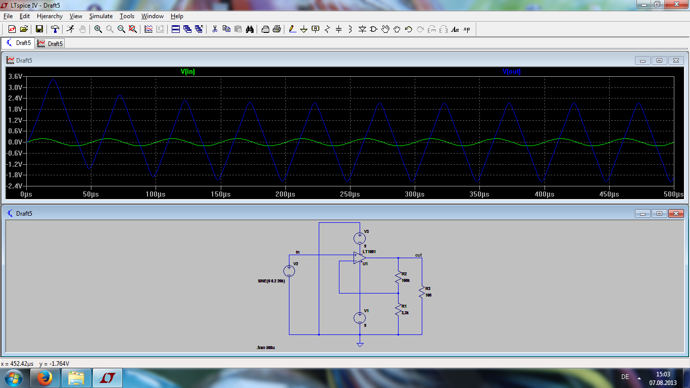This screenshot has width=690, height=388.
Task: Click the SPICE directive .op icon
Action: point(467,29)
